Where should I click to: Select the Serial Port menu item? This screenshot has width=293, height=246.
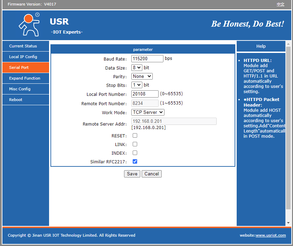tap(26, 67)
